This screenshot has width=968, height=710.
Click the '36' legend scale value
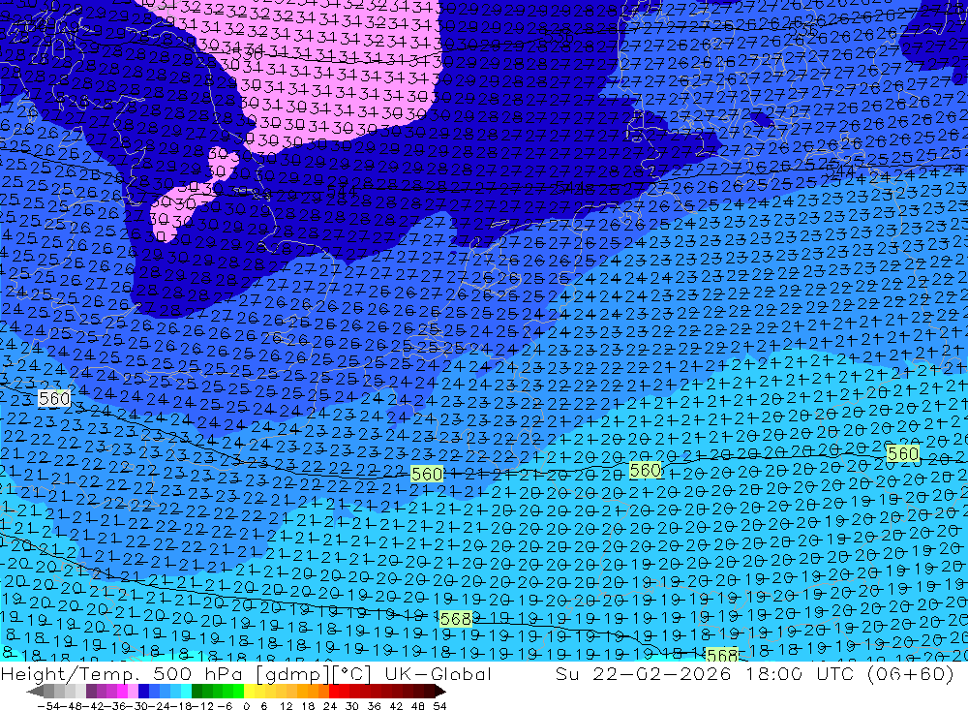click(x=374, y=706)
